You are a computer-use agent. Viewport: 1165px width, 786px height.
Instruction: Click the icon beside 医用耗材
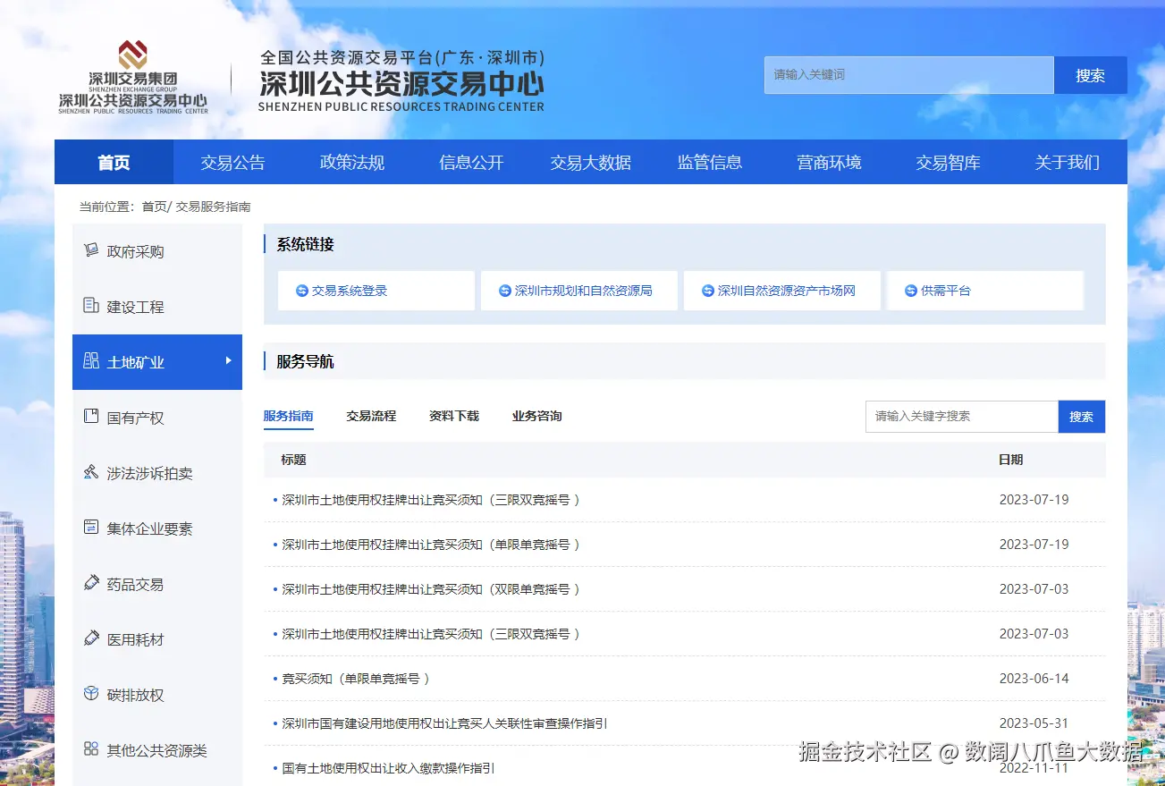(90, 638)
